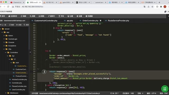Open the profile avatar in browser toolbar
The image size is (169, 95).
(165, 7)
